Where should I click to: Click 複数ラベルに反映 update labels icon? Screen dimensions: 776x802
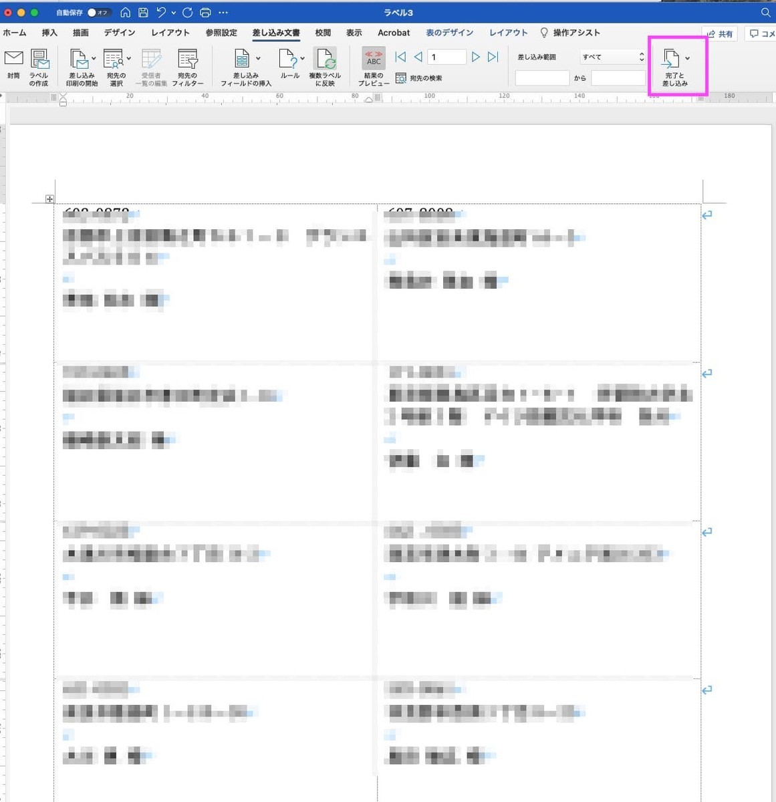[x=326, y=59]
